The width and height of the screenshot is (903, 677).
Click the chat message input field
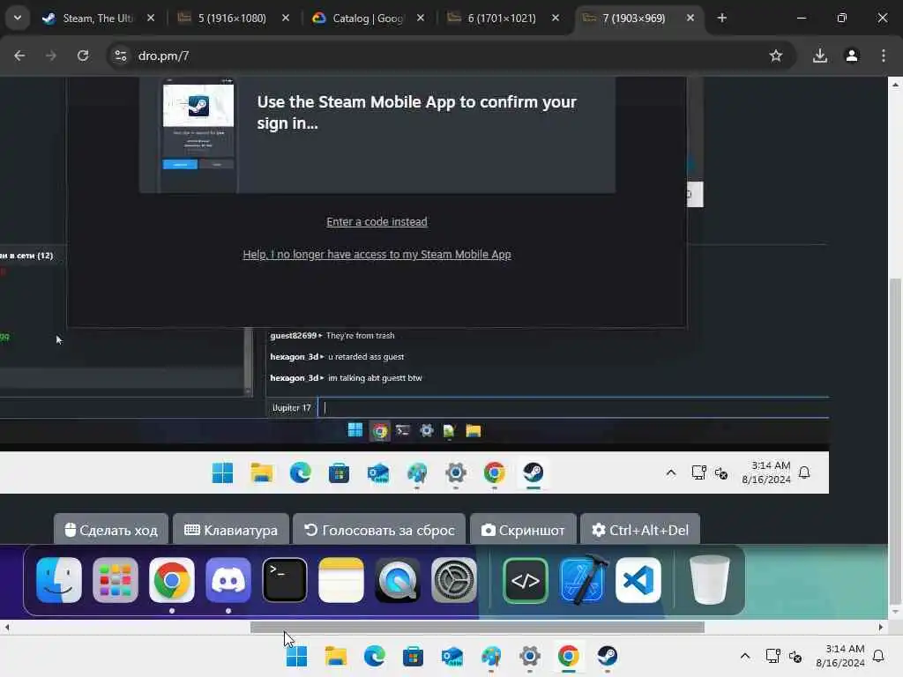[573, 407]
